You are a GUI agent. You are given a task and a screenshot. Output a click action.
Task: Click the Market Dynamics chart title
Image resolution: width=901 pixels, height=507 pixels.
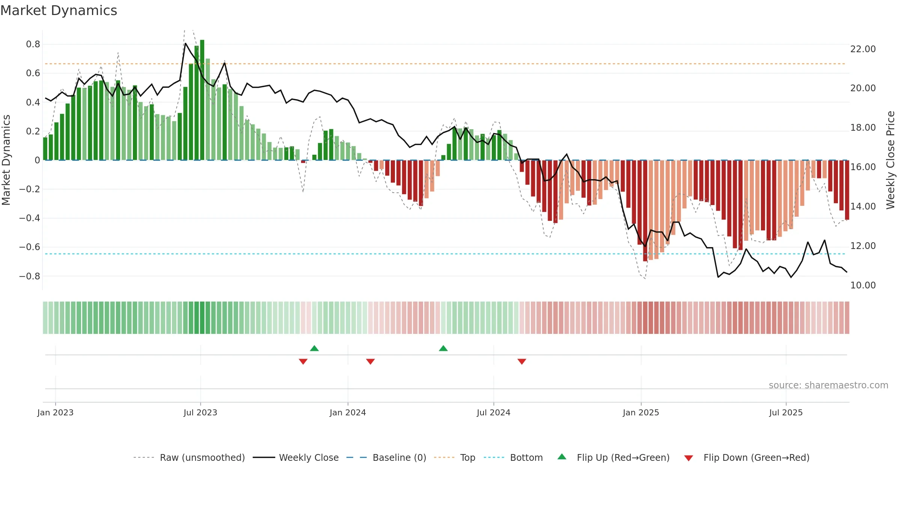59,11
